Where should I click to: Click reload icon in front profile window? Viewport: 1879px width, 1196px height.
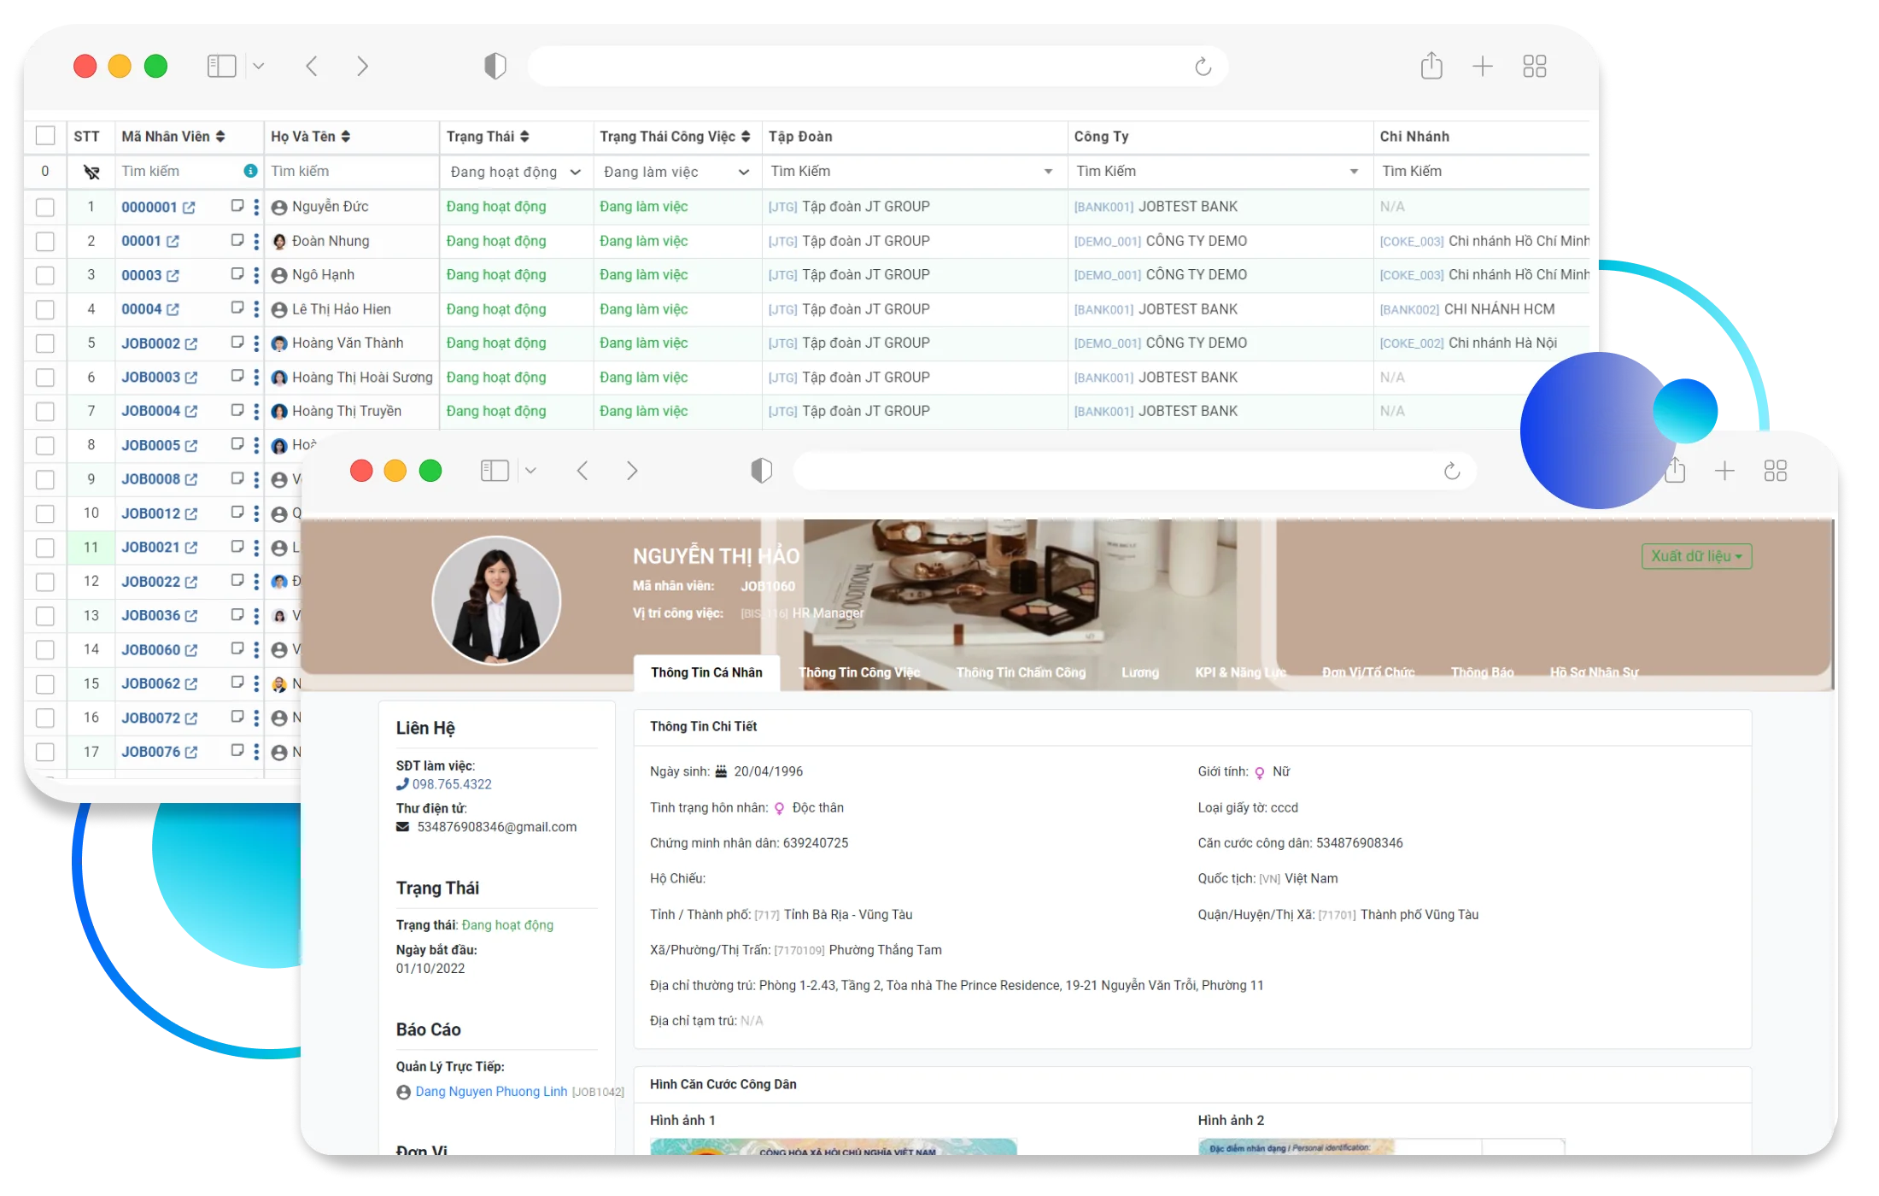point(1452,471)
